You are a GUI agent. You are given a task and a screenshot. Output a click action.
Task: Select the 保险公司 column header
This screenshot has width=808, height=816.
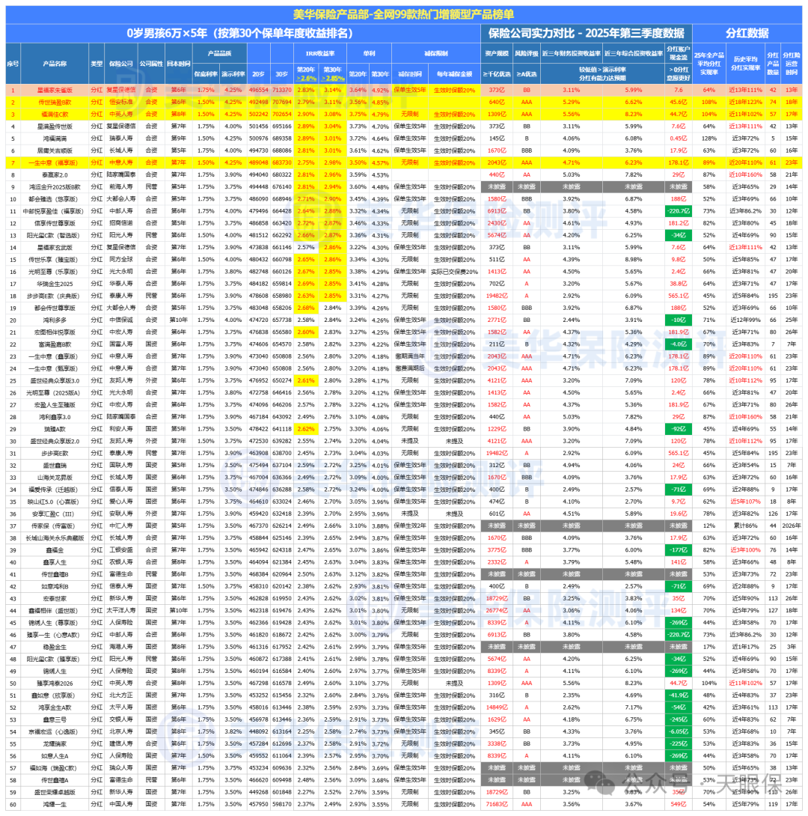pos(122,64)
